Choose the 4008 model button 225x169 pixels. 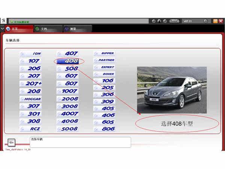click(x=67, y=121)
